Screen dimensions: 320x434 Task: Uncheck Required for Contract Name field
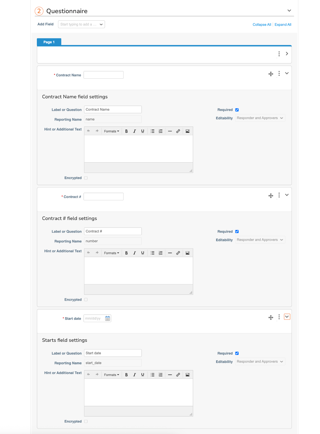237,110
